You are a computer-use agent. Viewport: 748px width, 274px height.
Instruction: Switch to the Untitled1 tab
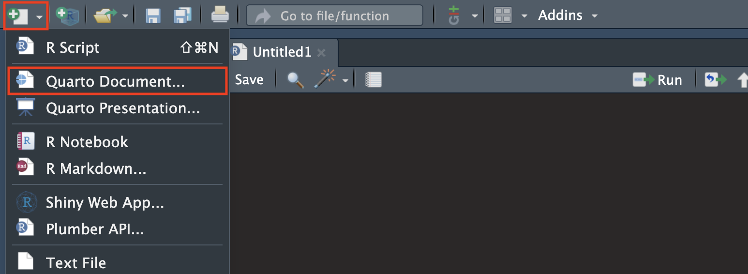tap(282, 52)
